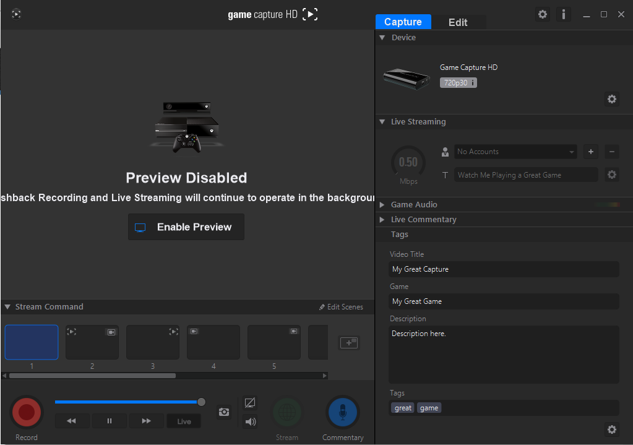Open Live Streaming settings gear
The width and height of the screenshot is (633, 445).
611,175
